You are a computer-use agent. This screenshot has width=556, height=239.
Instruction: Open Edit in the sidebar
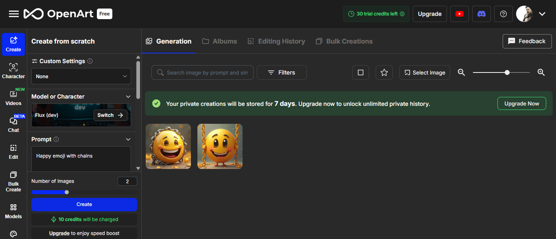13,152
